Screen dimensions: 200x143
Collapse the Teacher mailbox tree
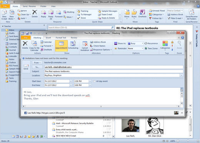(x=3, y=26)
